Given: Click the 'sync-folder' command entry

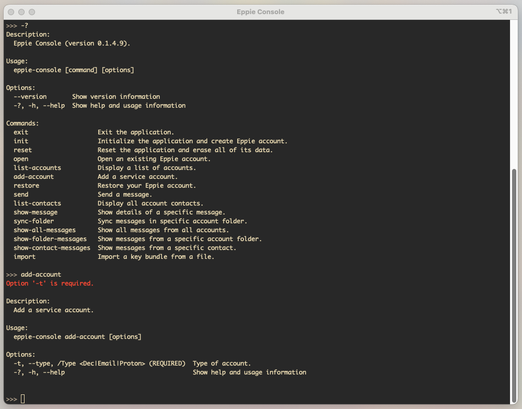Looking at the screenshot, I should [x=33, y=221].
